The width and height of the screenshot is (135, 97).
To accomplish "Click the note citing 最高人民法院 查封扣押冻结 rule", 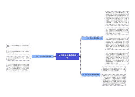I will pyautogui.click(x=114, y=80).
